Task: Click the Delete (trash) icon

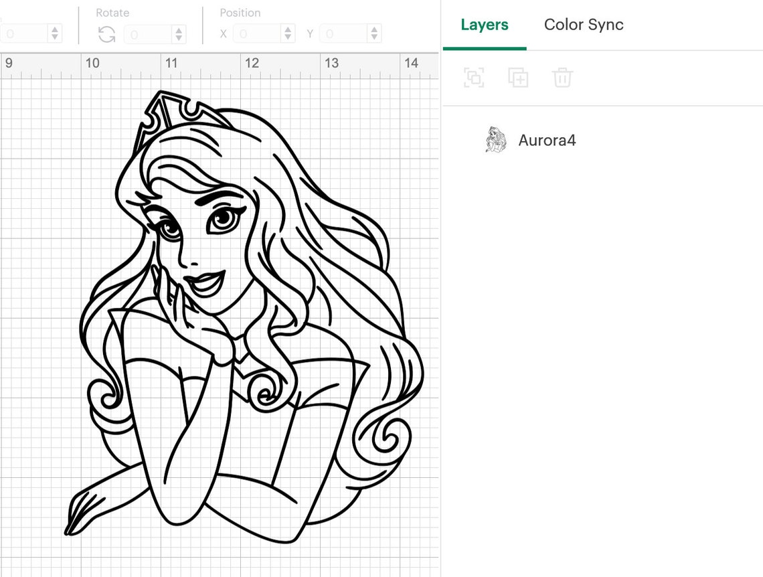Action: [x=562, y=78]
